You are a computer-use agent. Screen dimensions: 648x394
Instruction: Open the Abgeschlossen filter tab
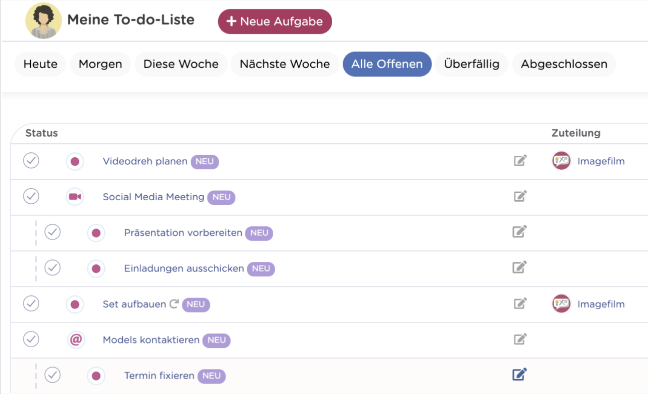click(x=564, y=64)
